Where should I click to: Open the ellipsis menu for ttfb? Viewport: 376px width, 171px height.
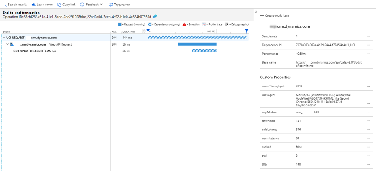(x=368, y=164)
